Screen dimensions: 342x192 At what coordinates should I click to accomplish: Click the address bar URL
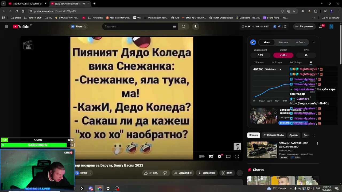pos(55,11)
